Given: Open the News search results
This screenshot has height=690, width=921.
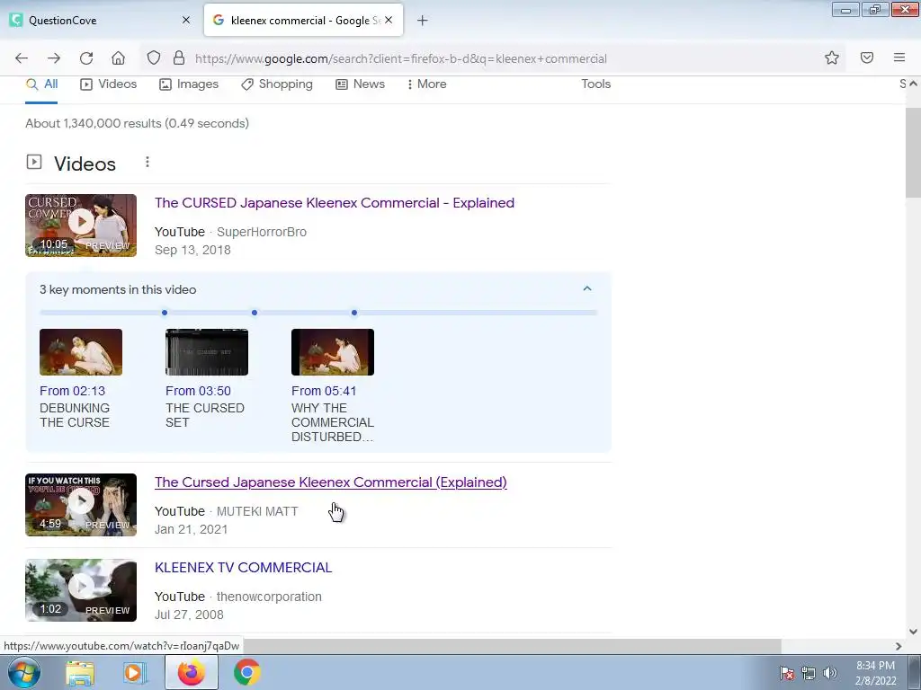Looking at the screenshot, I should 360,84.
